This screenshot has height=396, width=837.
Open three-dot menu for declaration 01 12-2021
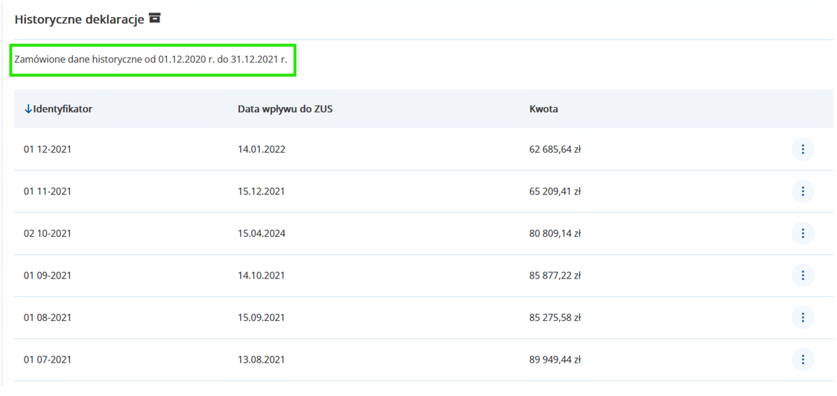(x=802, y=150)
